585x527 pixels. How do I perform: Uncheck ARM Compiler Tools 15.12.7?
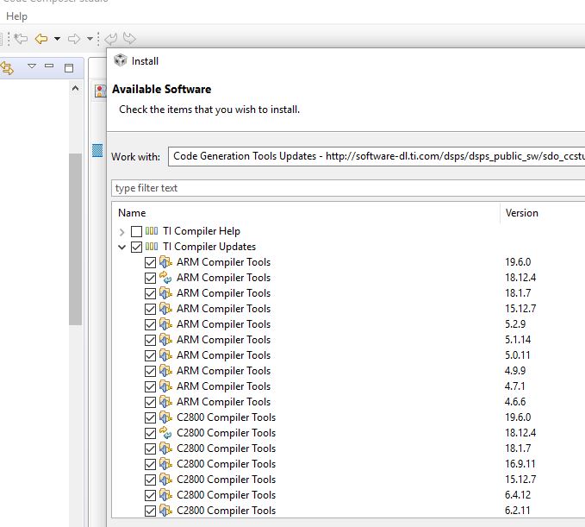pyautogui.click(x=151, y=309)
